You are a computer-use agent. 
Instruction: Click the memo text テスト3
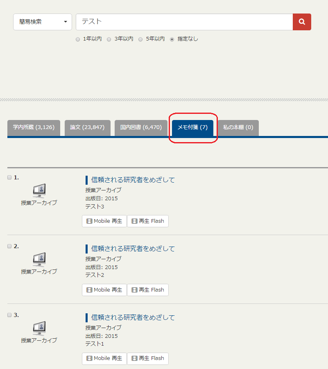pyautogui.click(x=95, y=207)
